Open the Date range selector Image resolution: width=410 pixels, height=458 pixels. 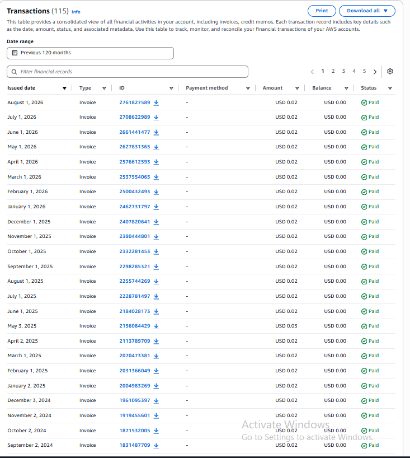pyautogui.click(x=90, y=53)
